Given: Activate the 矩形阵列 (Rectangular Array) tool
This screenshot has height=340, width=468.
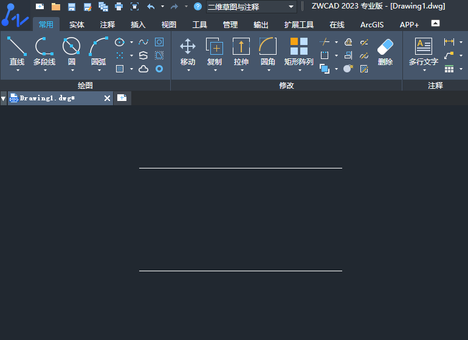Looking at the screenshot, I should [299, 51].
